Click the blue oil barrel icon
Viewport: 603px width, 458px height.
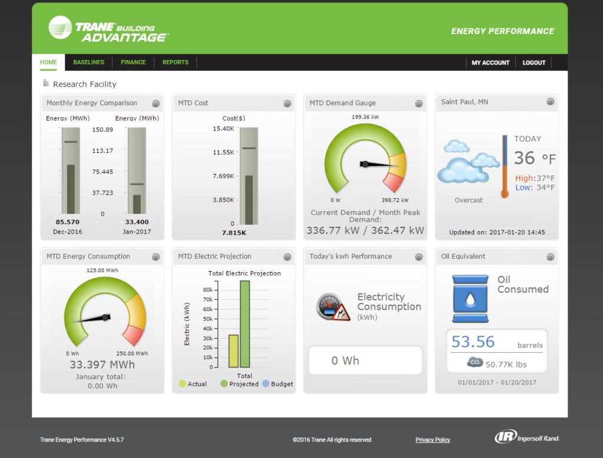click(471, 299)
